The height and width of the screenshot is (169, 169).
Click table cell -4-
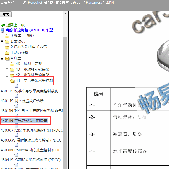tap(99, 155)
